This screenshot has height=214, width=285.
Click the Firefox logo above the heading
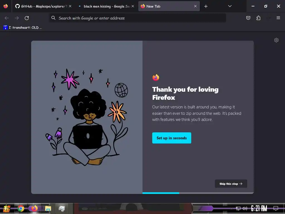pyautogui.click(x=156, y=77)
